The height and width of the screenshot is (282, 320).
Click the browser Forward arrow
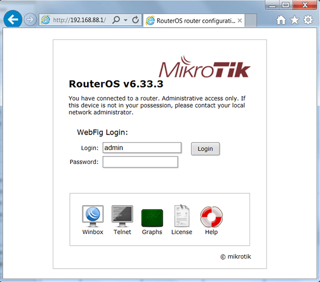[30, 20]
